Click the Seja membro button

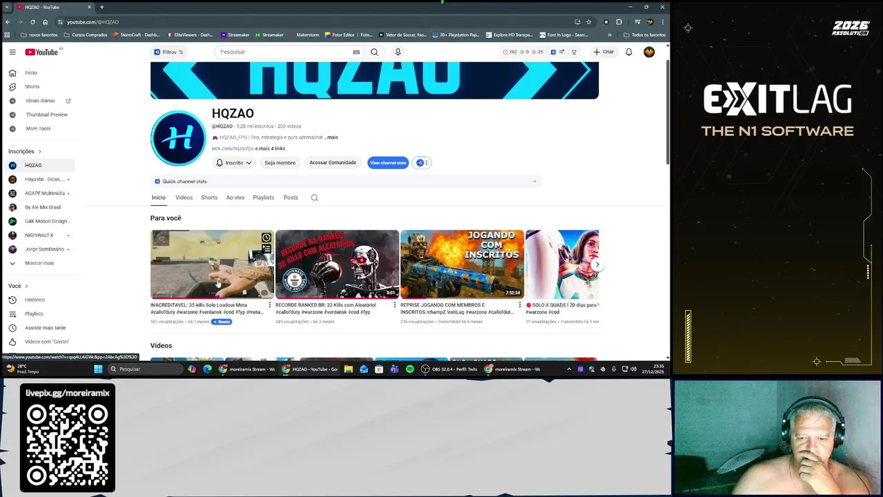(280, 163)
